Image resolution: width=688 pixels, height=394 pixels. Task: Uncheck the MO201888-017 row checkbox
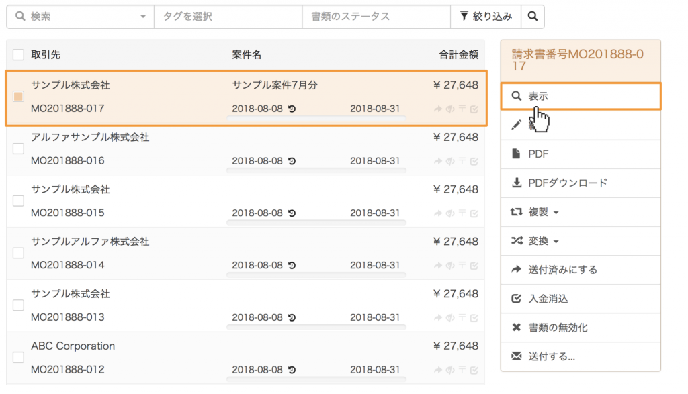point(18,97)
